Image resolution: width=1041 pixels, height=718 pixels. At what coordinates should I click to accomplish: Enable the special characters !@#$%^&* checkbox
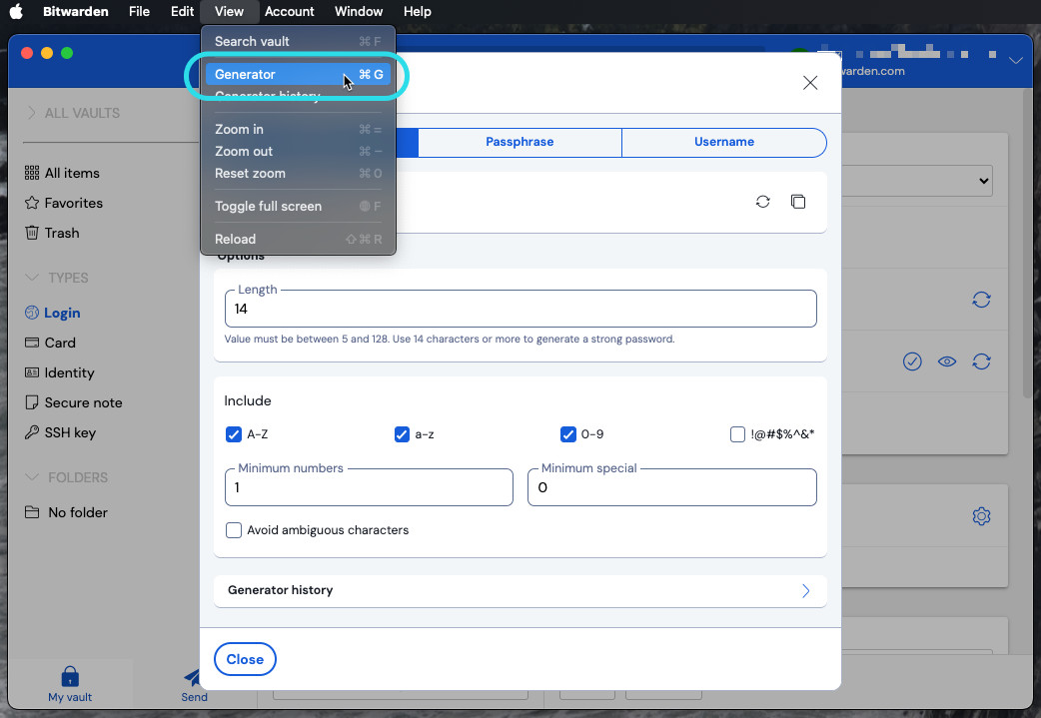(737, 434)
